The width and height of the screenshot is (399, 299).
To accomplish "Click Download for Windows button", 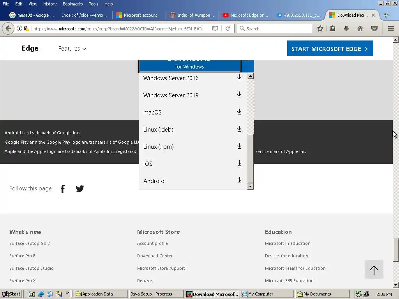I will tap(190, 66).
